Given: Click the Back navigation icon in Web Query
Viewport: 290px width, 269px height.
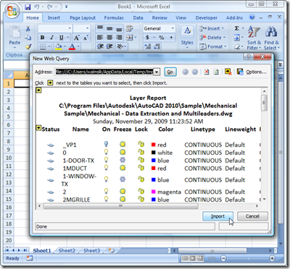Looking at the screenshot, I should 186,72.
